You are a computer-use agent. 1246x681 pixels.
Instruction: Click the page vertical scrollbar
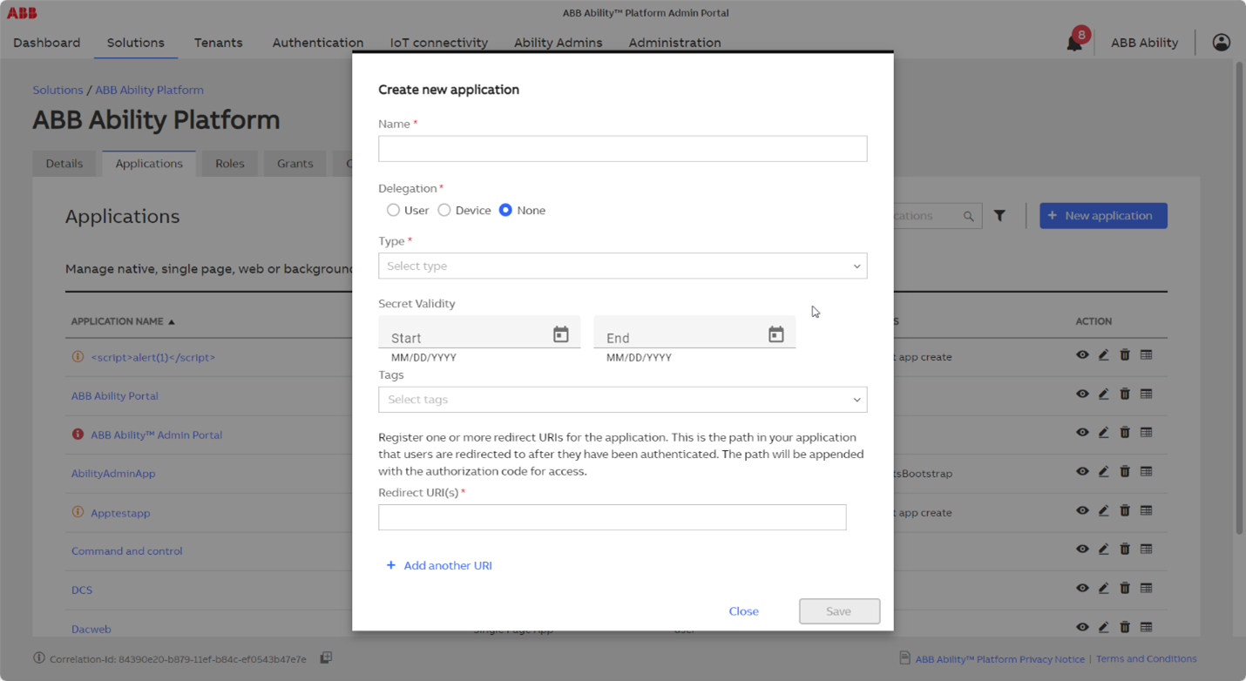click(1240, 296)
